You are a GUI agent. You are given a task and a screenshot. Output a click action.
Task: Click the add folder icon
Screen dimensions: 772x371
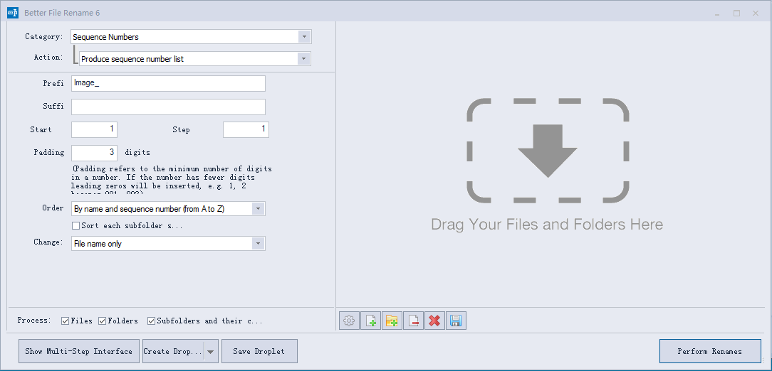point(392,321)
